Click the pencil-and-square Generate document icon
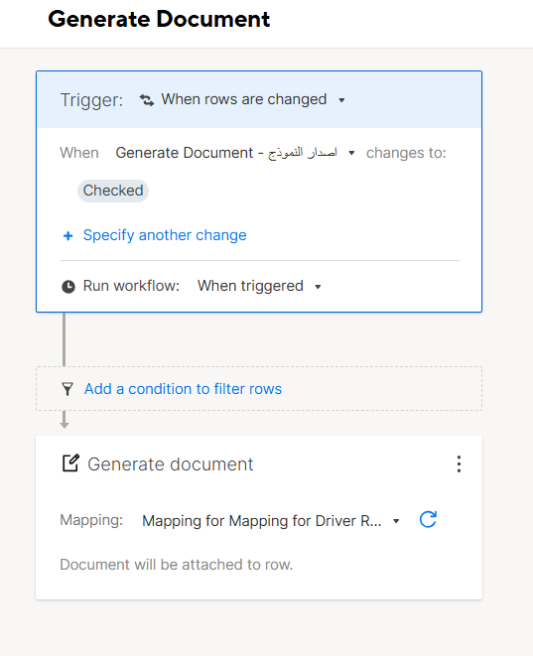Image resolution: width=533 pixels, height=656 pixels. (70, 463)
